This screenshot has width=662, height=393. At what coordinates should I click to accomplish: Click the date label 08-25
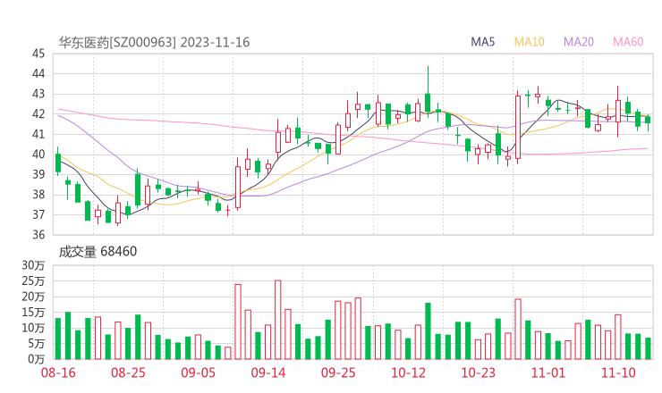128,372
